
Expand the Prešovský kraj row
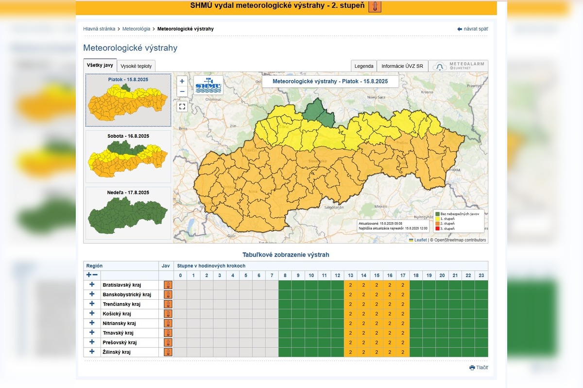(92, 342)
